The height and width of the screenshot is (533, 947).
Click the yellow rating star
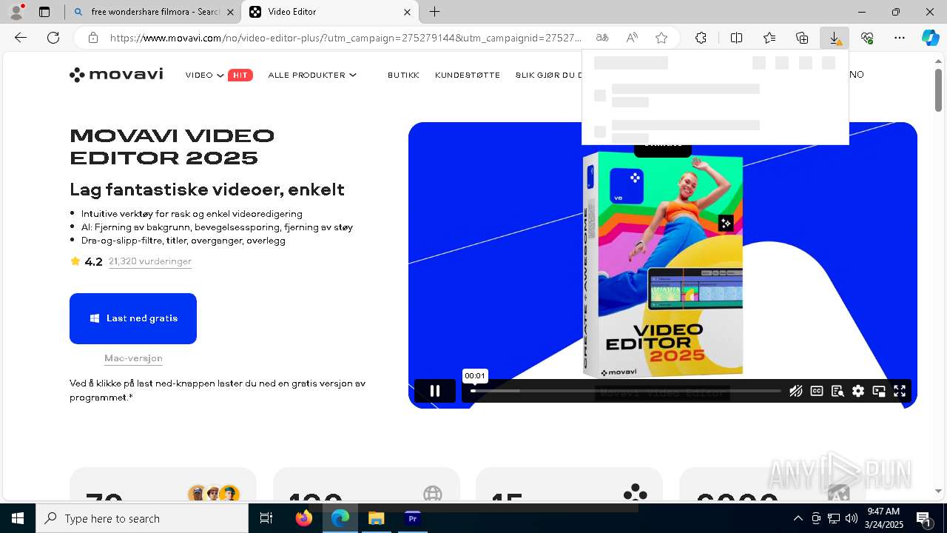tap(75, 261)
